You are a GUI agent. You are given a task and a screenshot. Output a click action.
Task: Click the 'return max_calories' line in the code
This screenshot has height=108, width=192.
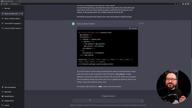(87, 55)
